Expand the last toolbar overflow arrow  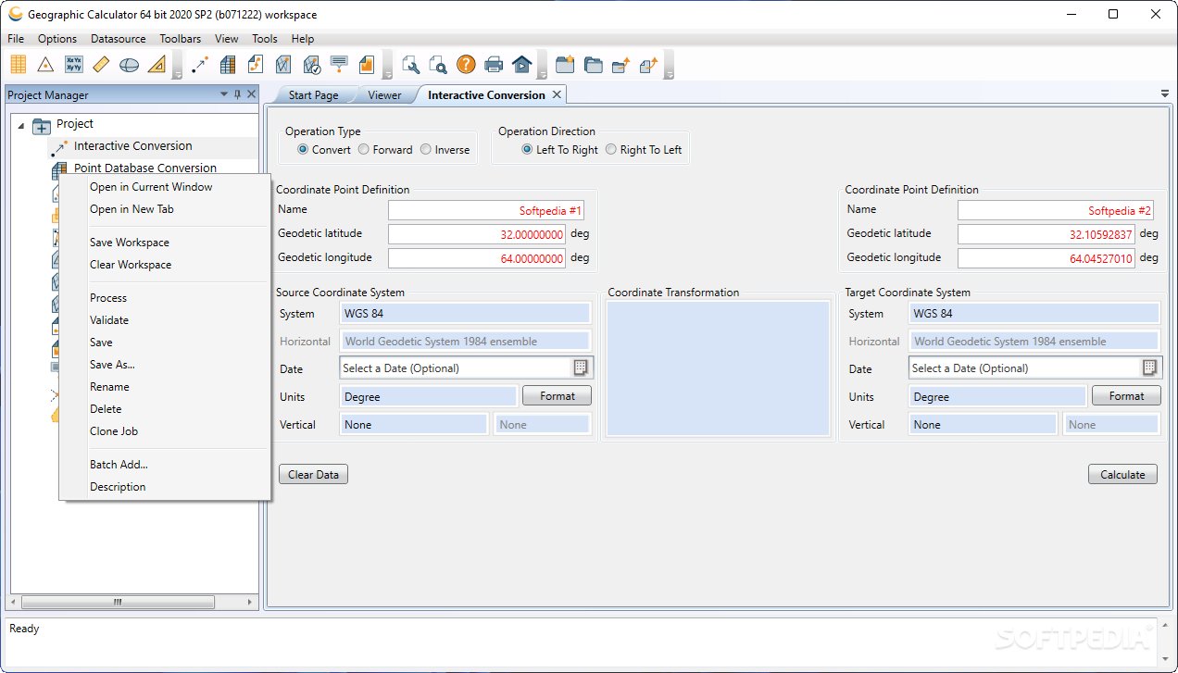point(669,67)
